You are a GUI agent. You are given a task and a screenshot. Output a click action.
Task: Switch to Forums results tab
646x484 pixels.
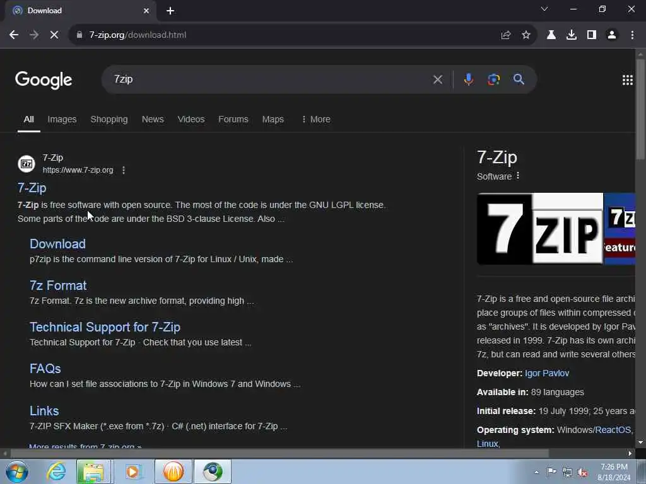pos(233,119)
